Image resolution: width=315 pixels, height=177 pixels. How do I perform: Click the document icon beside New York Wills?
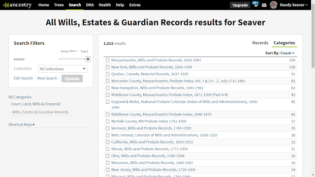108,67
